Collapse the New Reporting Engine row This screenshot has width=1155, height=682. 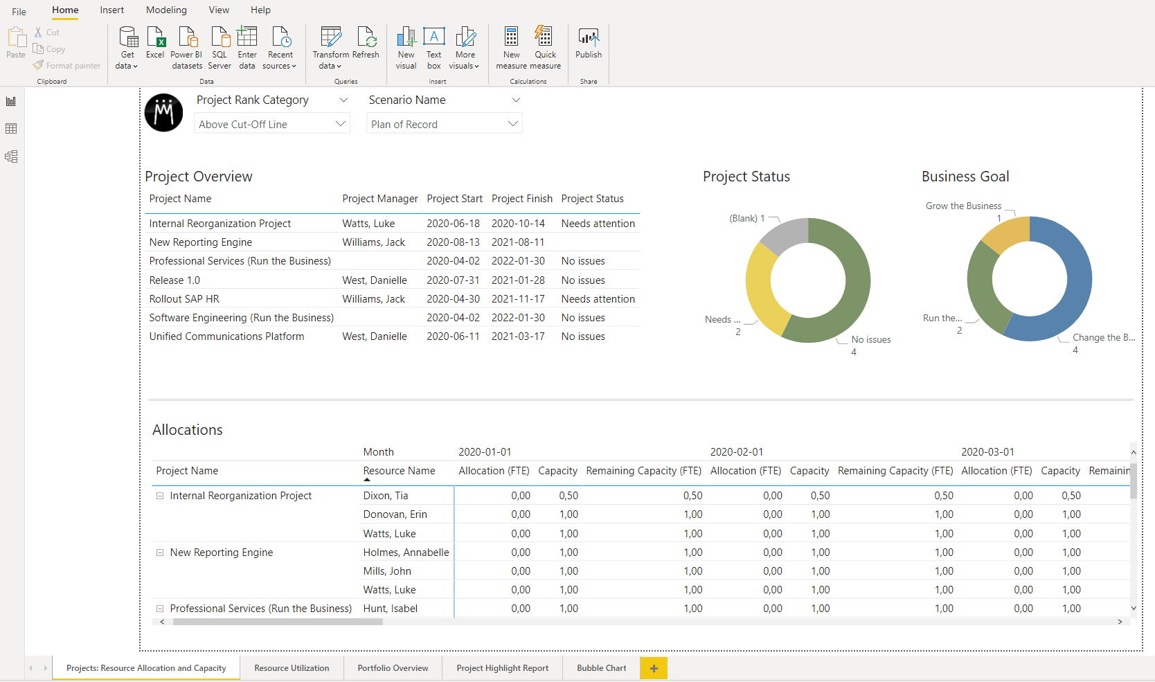click(x=160, y=553)
